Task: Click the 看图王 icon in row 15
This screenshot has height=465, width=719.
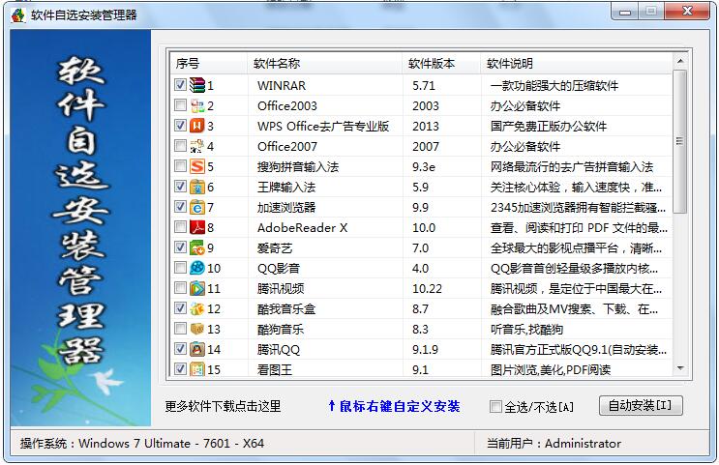Action: point(197,369)
